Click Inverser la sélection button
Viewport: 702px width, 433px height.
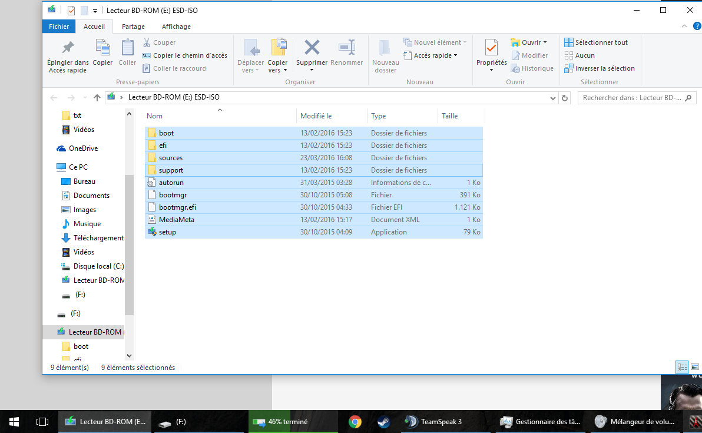tap(600, 68)
